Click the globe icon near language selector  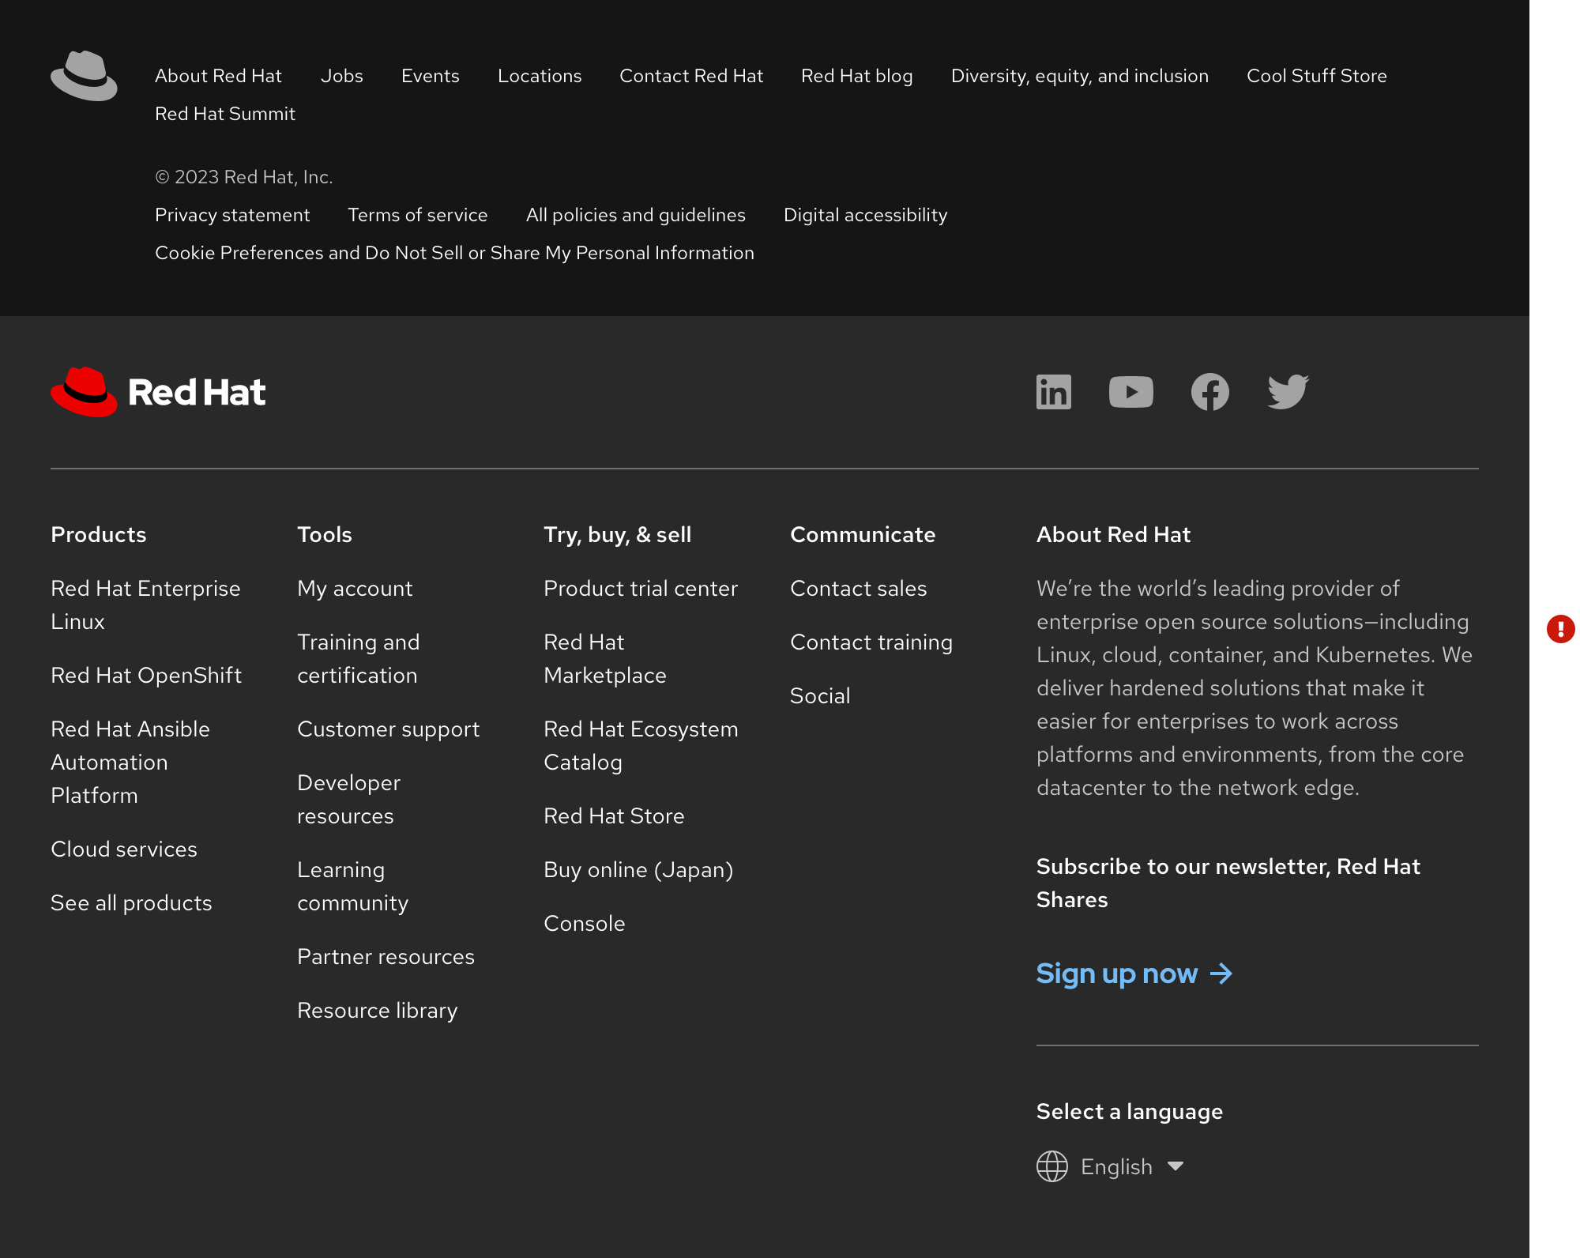pos(1053,1166)
